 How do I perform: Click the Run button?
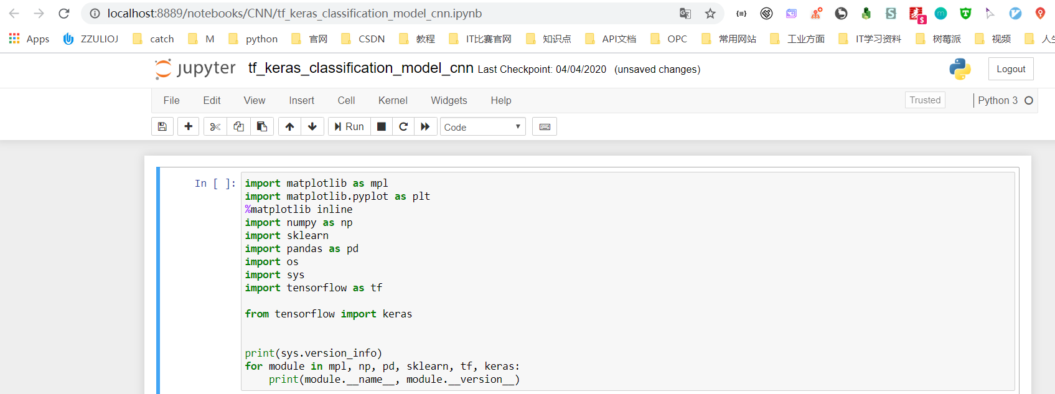[x=349, y=126]
